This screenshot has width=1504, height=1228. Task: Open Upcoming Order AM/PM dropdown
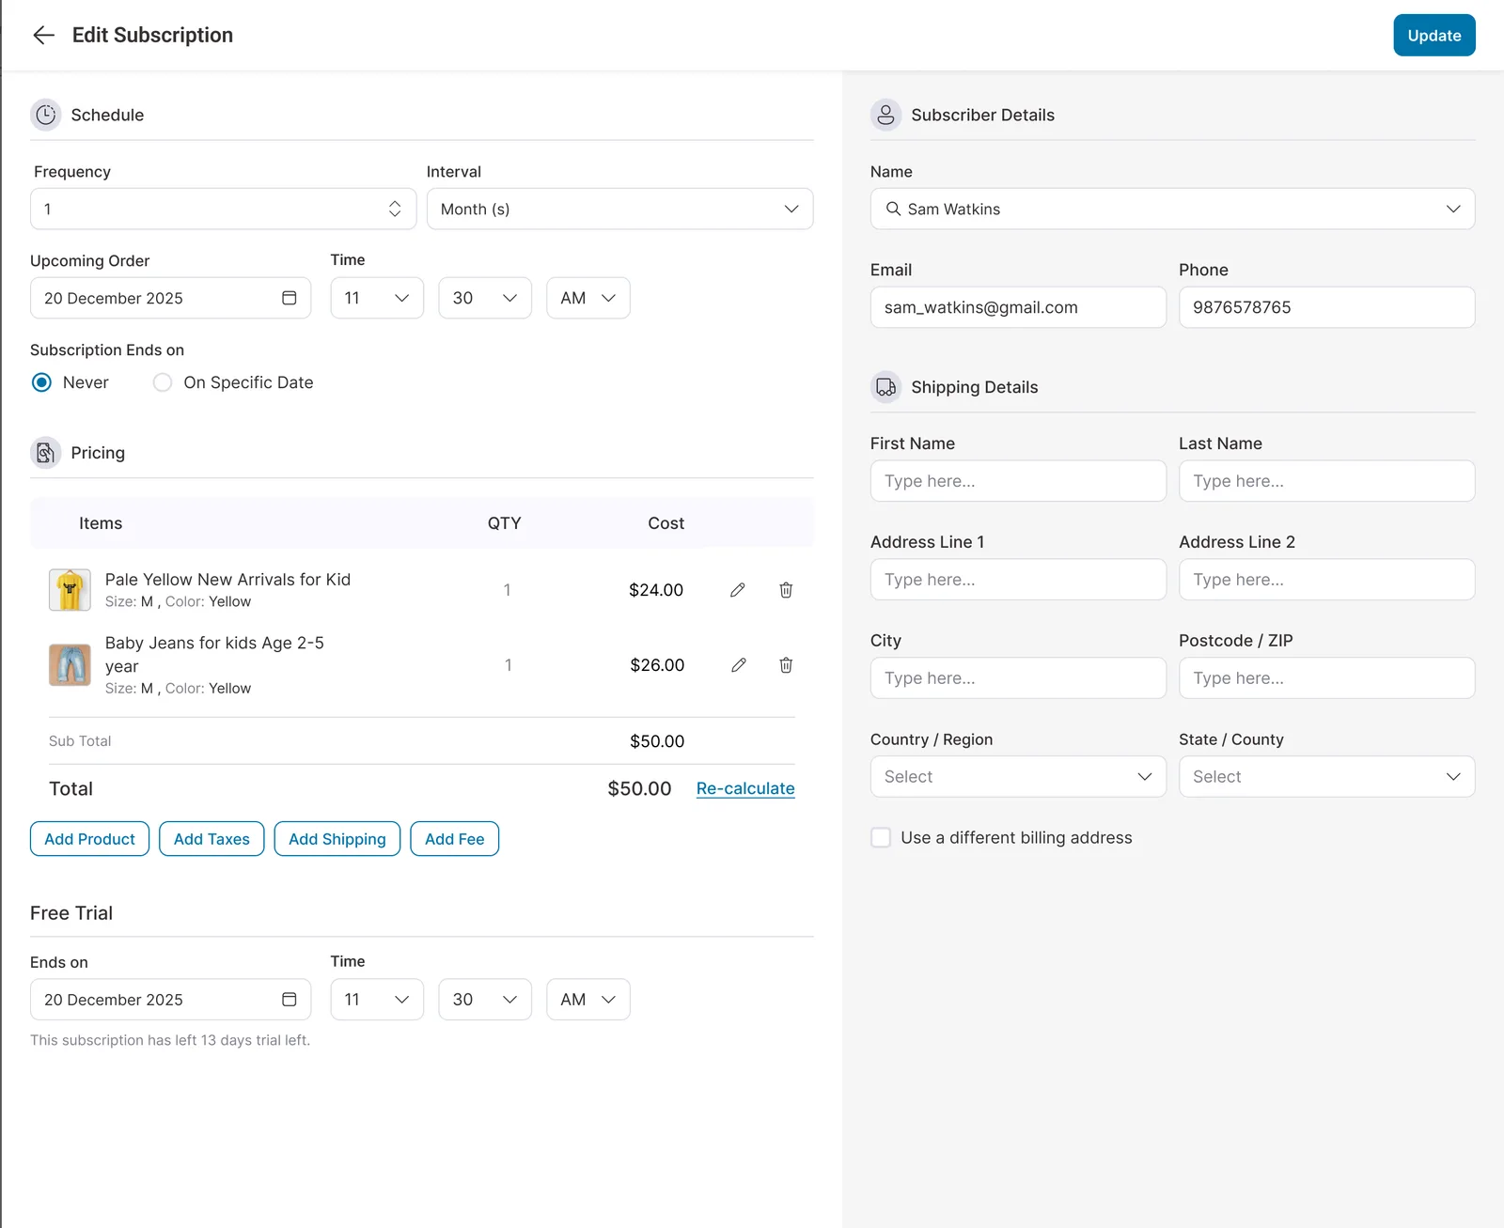[588, 298]
